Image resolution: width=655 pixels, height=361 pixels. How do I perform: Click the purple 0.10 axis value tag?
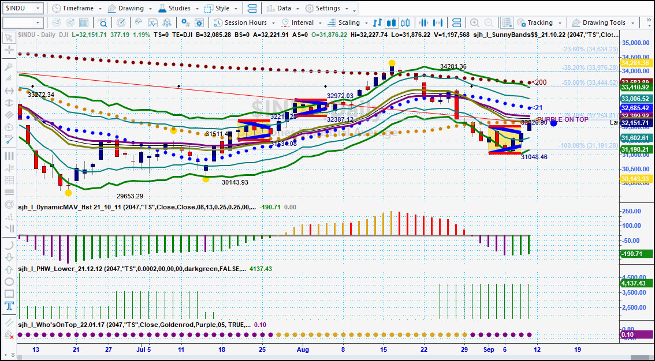637,334
